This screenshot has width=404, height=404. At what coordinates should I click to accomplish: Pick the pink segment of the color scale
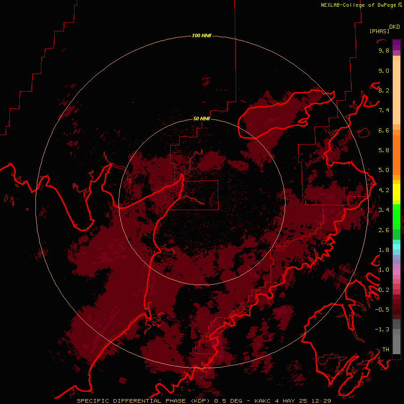point(396,272)
